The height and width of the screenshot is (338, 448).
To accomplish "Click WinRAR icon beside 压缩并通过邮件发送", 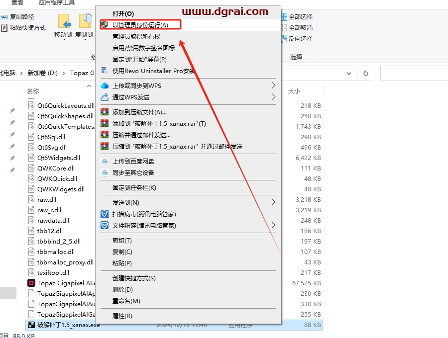I will pyautogui.click(x=105, y=135).
